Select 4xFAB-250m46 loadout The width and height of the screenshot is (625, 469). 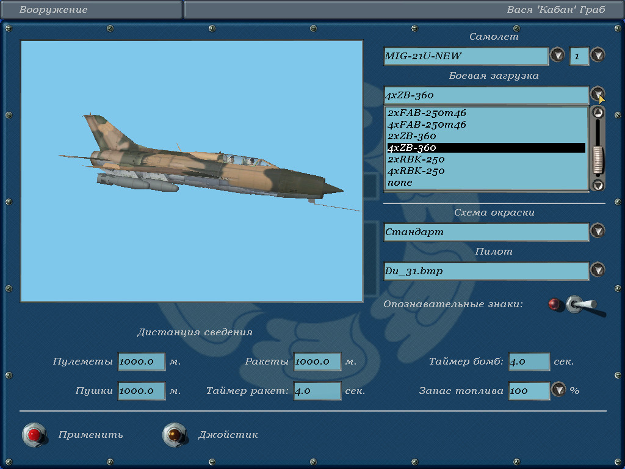[x=486, y=125]
